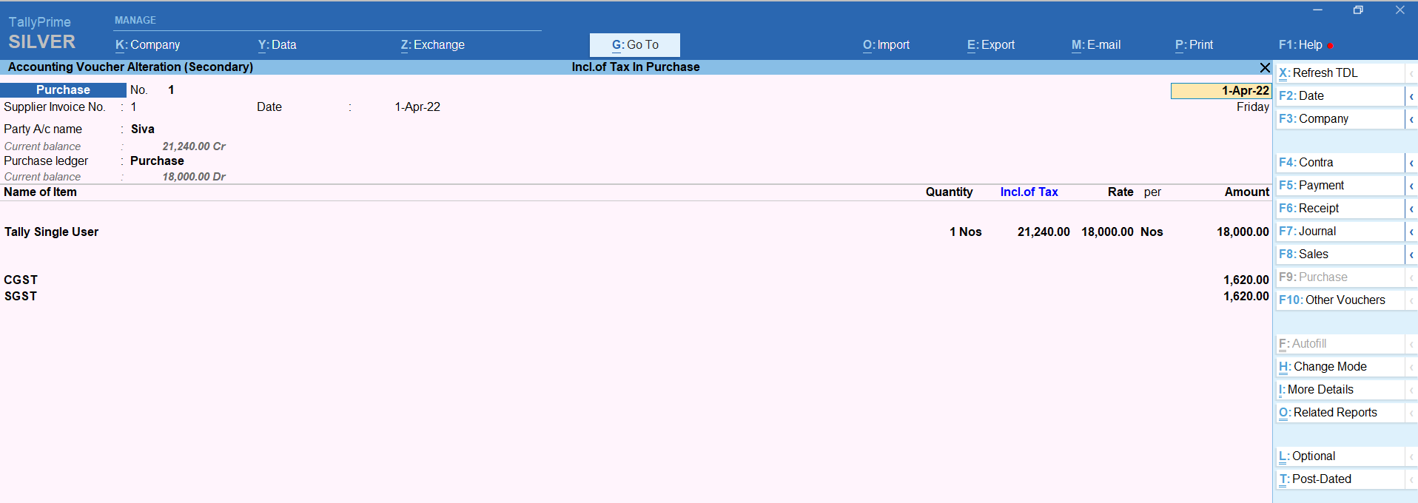Click the 21,240.00 Cr balance
Screen dimensions: 1418x503
point(194,146)
